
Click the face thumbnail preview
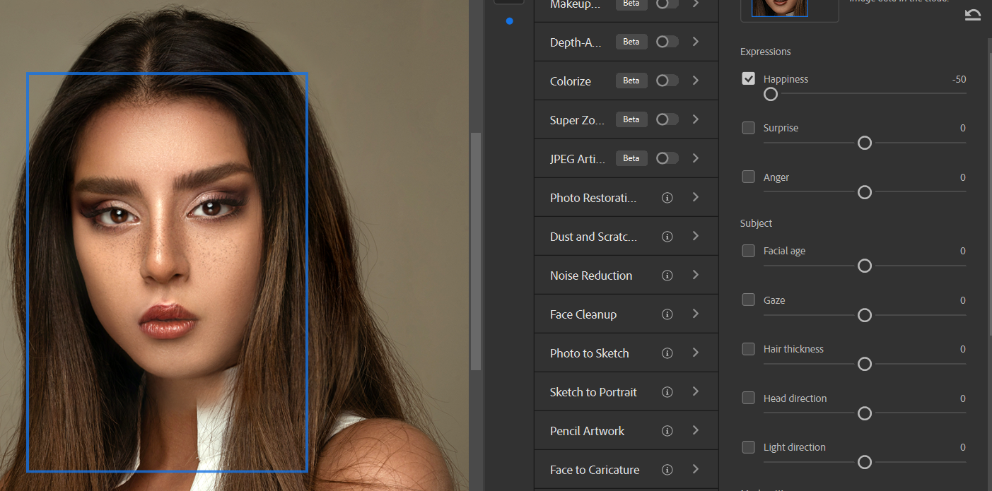[779, 7]
